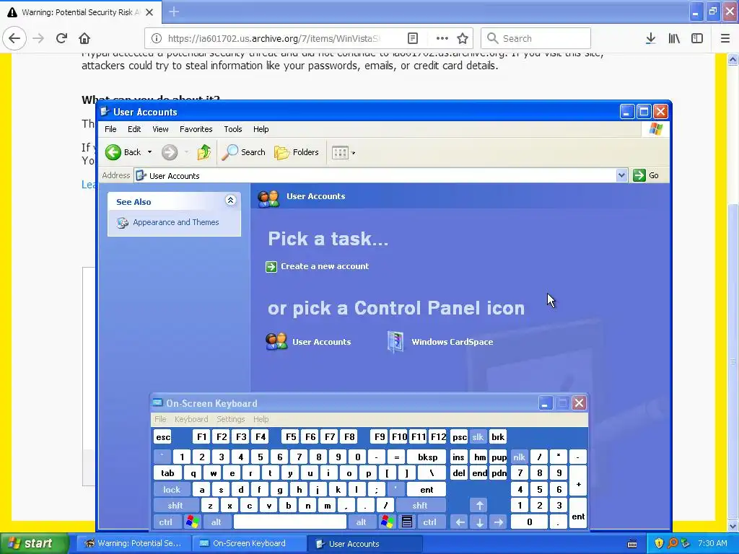
Task: Open page actions three-dot menu
Action: [442, 38]
